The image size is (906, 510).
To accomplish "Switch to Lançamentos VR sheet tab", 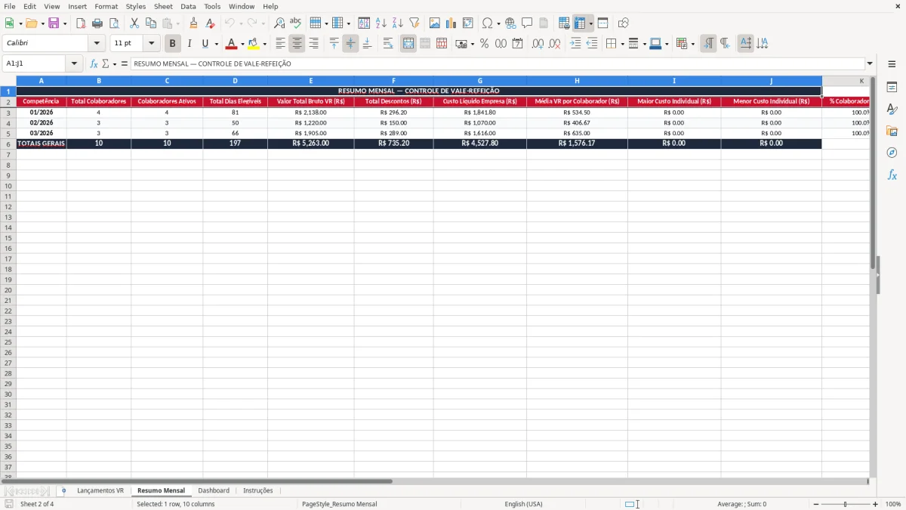I will click(x=100, y=491).
